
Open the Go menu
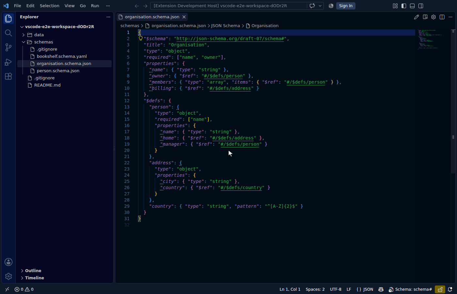pos(83,6)
